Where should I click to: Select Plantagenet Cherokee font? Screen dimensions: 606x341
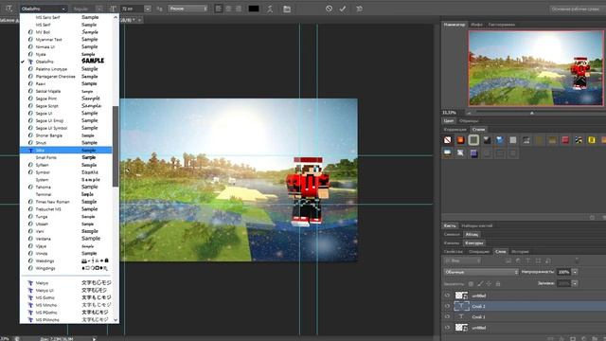pos(66,77)
